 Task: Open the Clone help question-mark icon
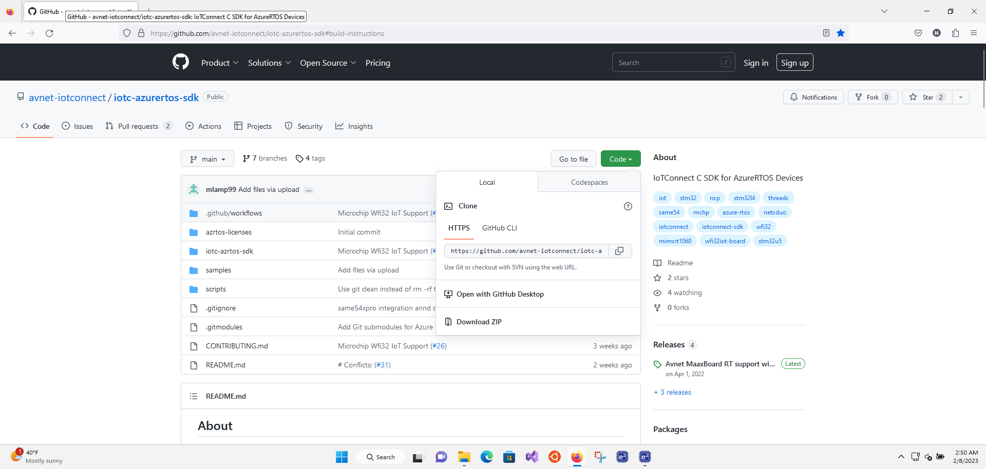pos(628,206)
